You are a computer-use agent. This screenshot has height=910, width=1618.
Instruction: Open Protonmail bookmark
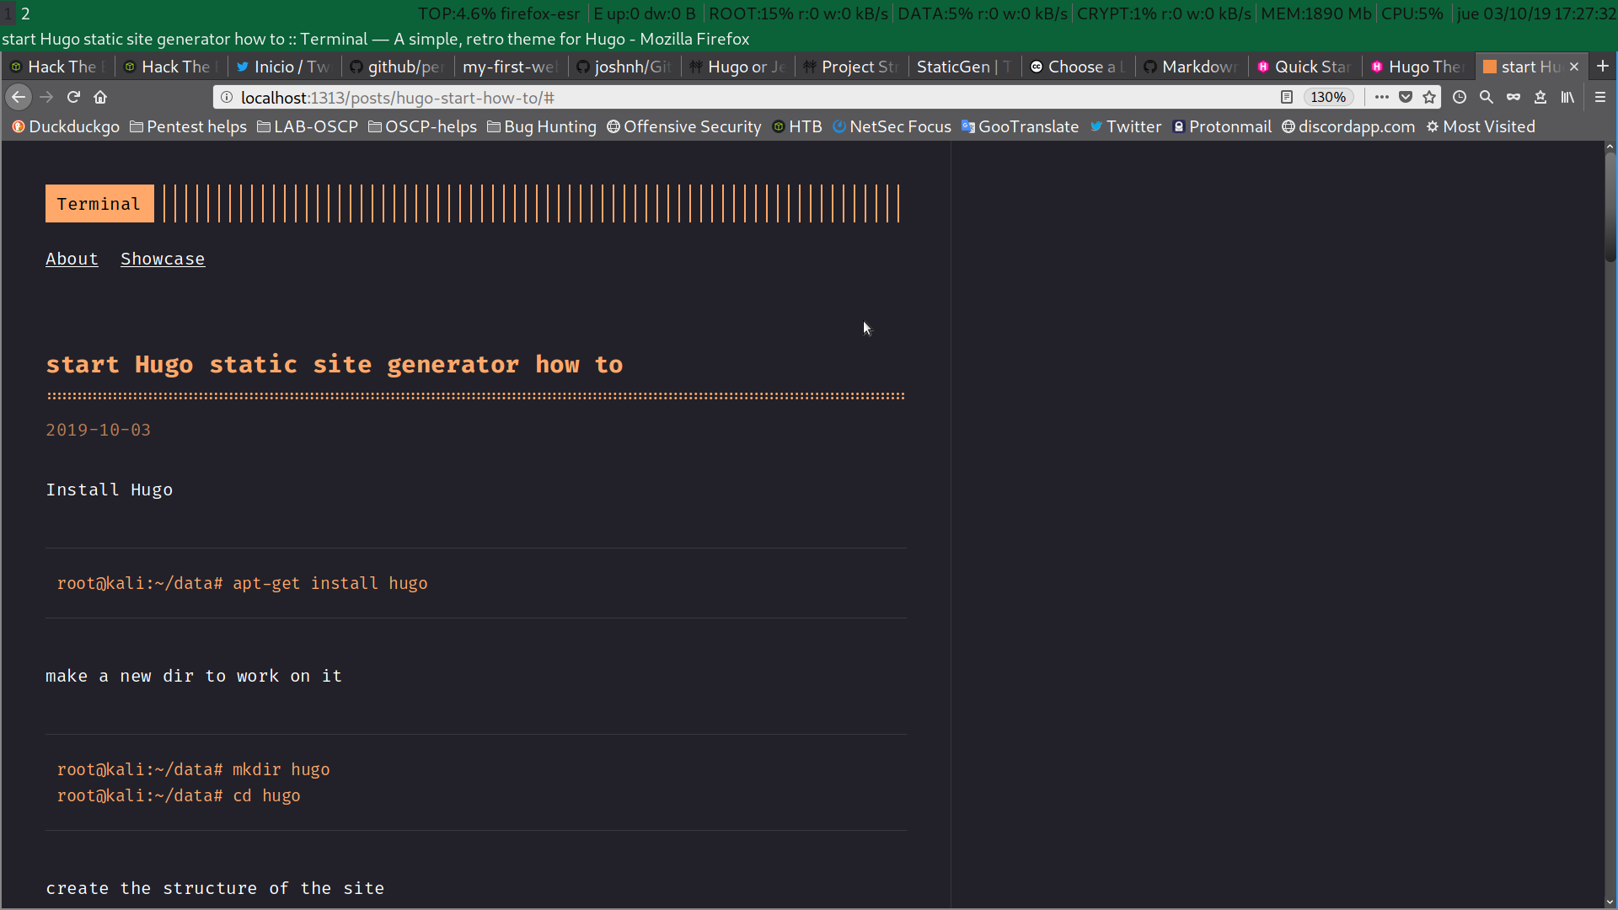tap(1222, 127)
